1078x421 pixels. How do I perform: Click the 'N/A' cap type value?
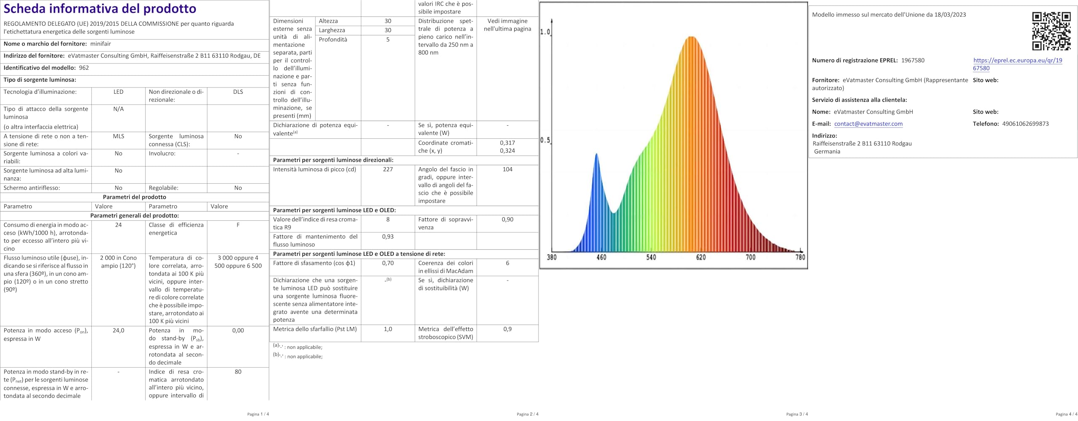coord(118,109)
